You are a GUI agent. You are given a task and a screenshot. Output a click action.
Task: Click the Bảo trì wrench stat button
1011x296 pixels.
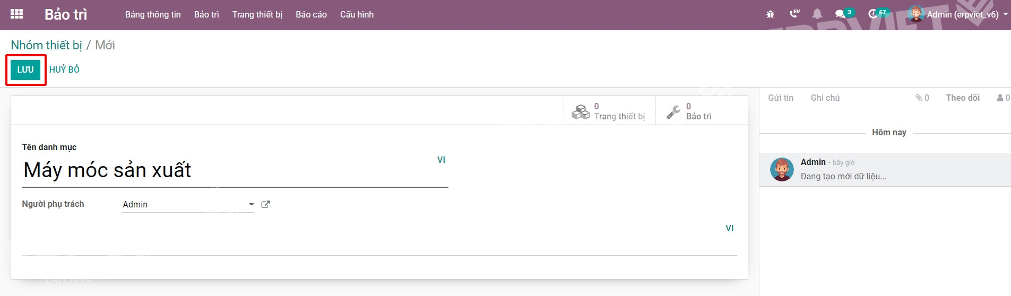coord(701,111)
